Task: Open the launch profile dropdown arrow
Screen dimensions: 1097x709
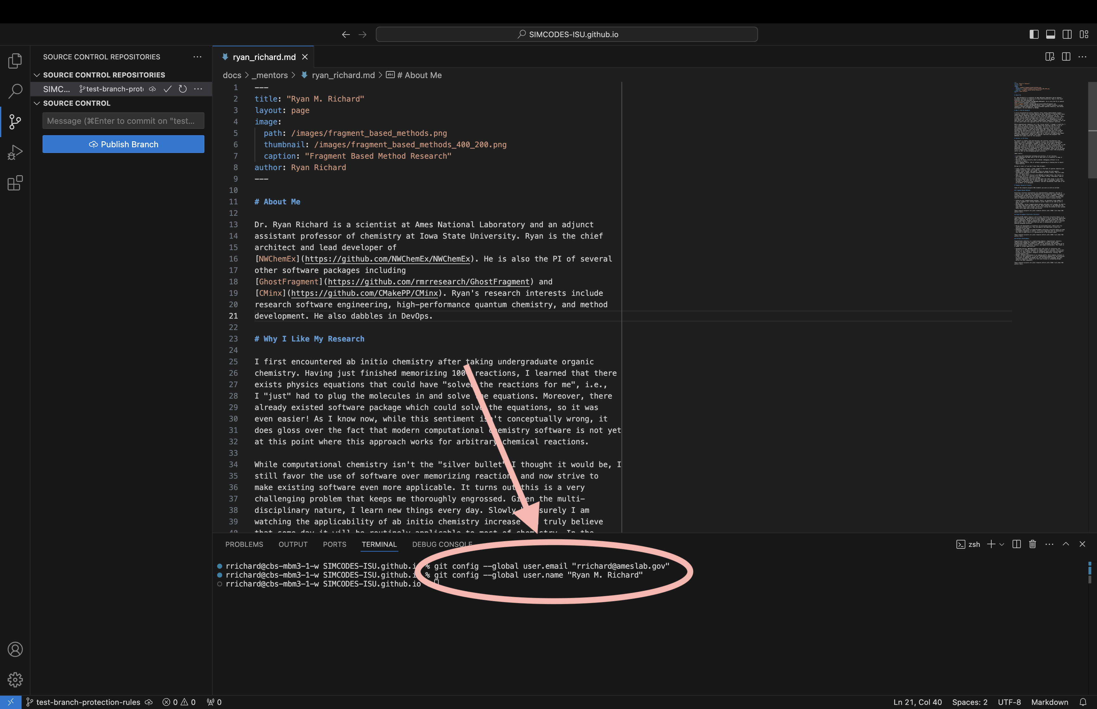Action: [x=1001, y=544]
